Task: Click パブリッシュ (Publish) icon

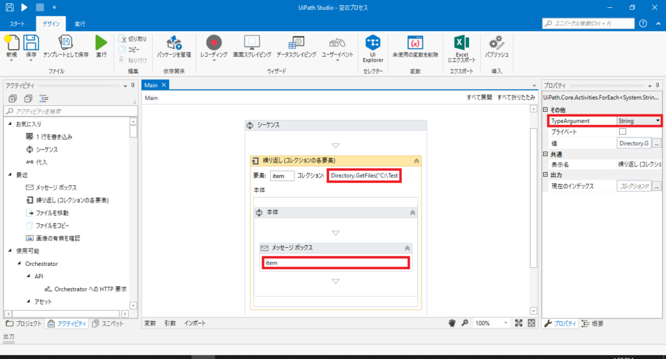Action: (496, 42)
